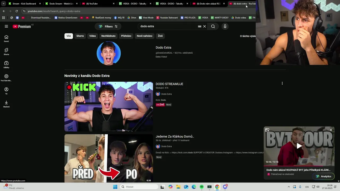340x191 pixels.
Task: Open Jedeme Za Klárkou Domů thumbnail
Action: (109, 158)
